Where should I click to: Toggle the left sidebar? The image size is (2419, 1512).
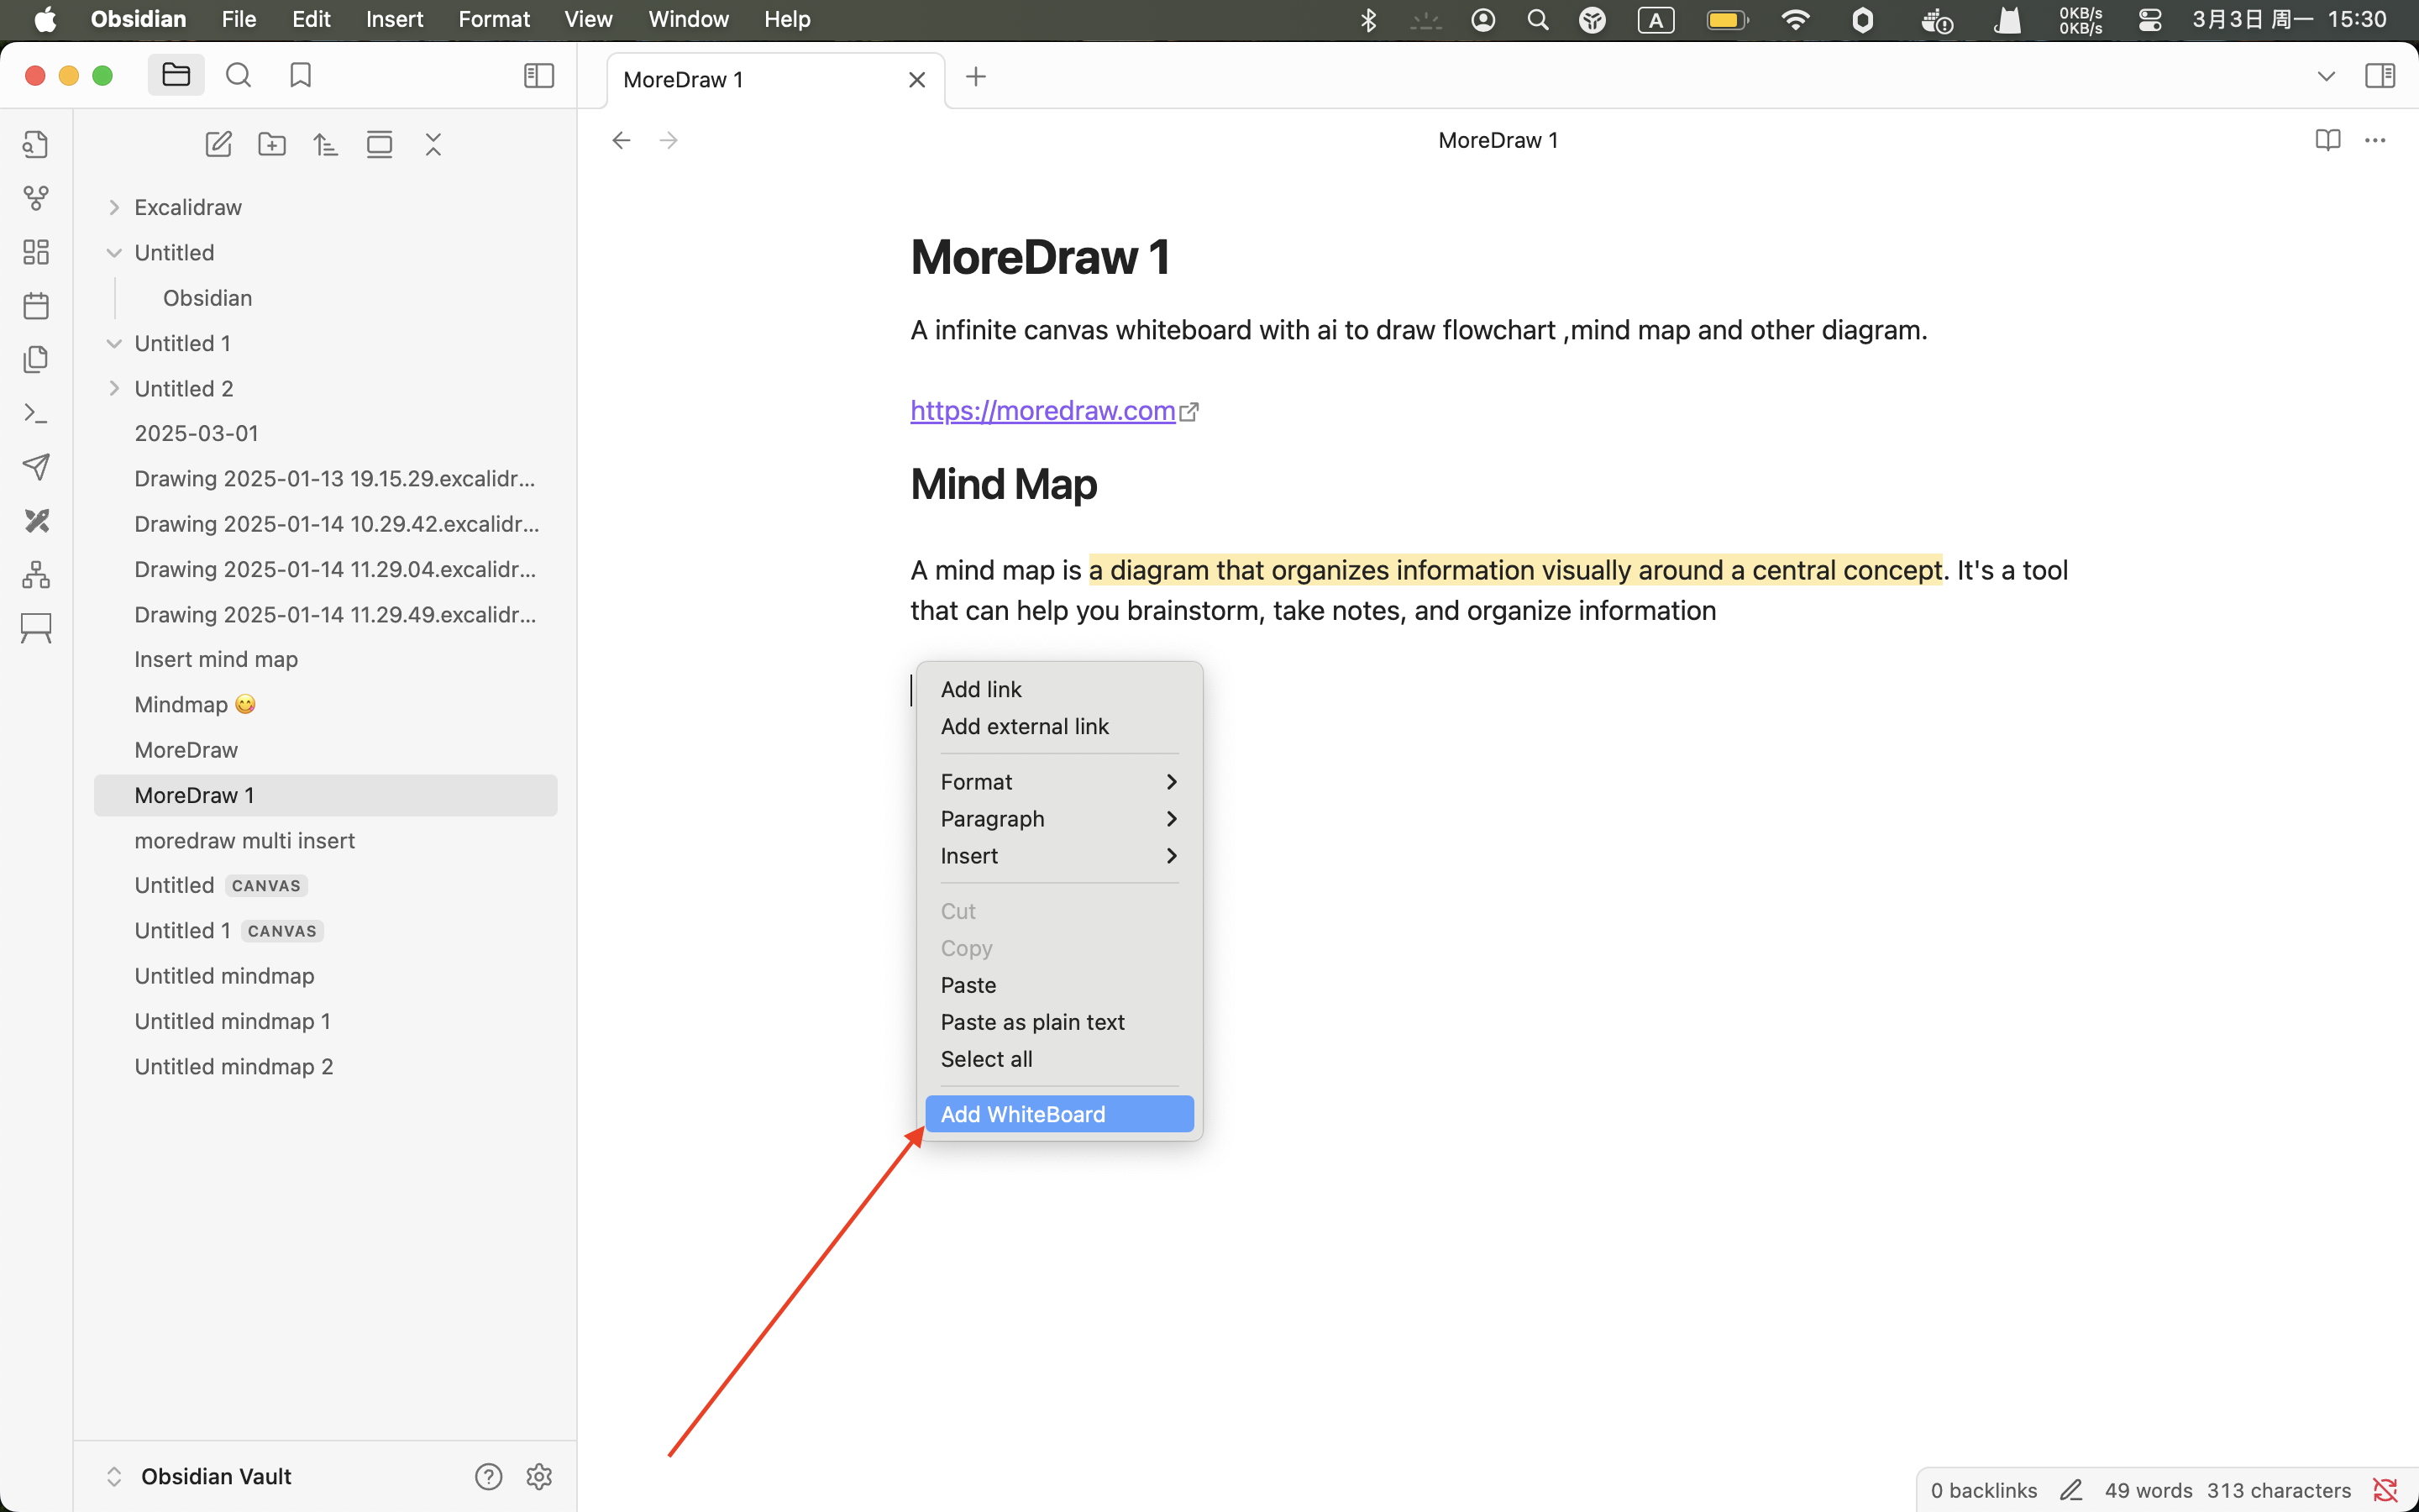[538, 75]
